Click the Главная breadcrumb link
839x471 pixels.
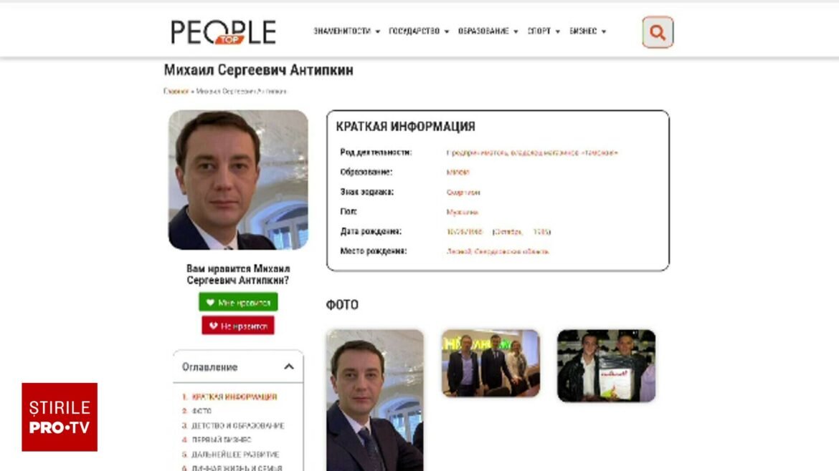(176, 92)
